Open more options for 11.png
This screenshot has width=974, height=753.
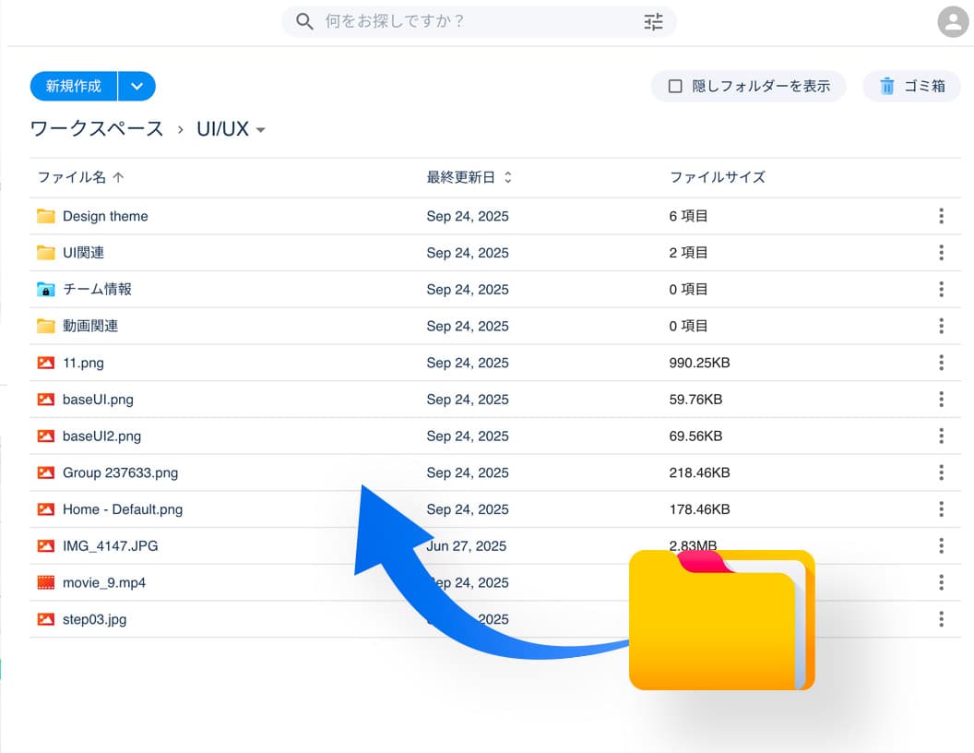click(941, 363)
